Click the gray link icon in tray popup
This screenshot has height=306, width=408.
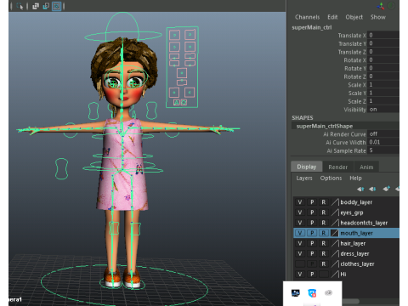point(328,292)
